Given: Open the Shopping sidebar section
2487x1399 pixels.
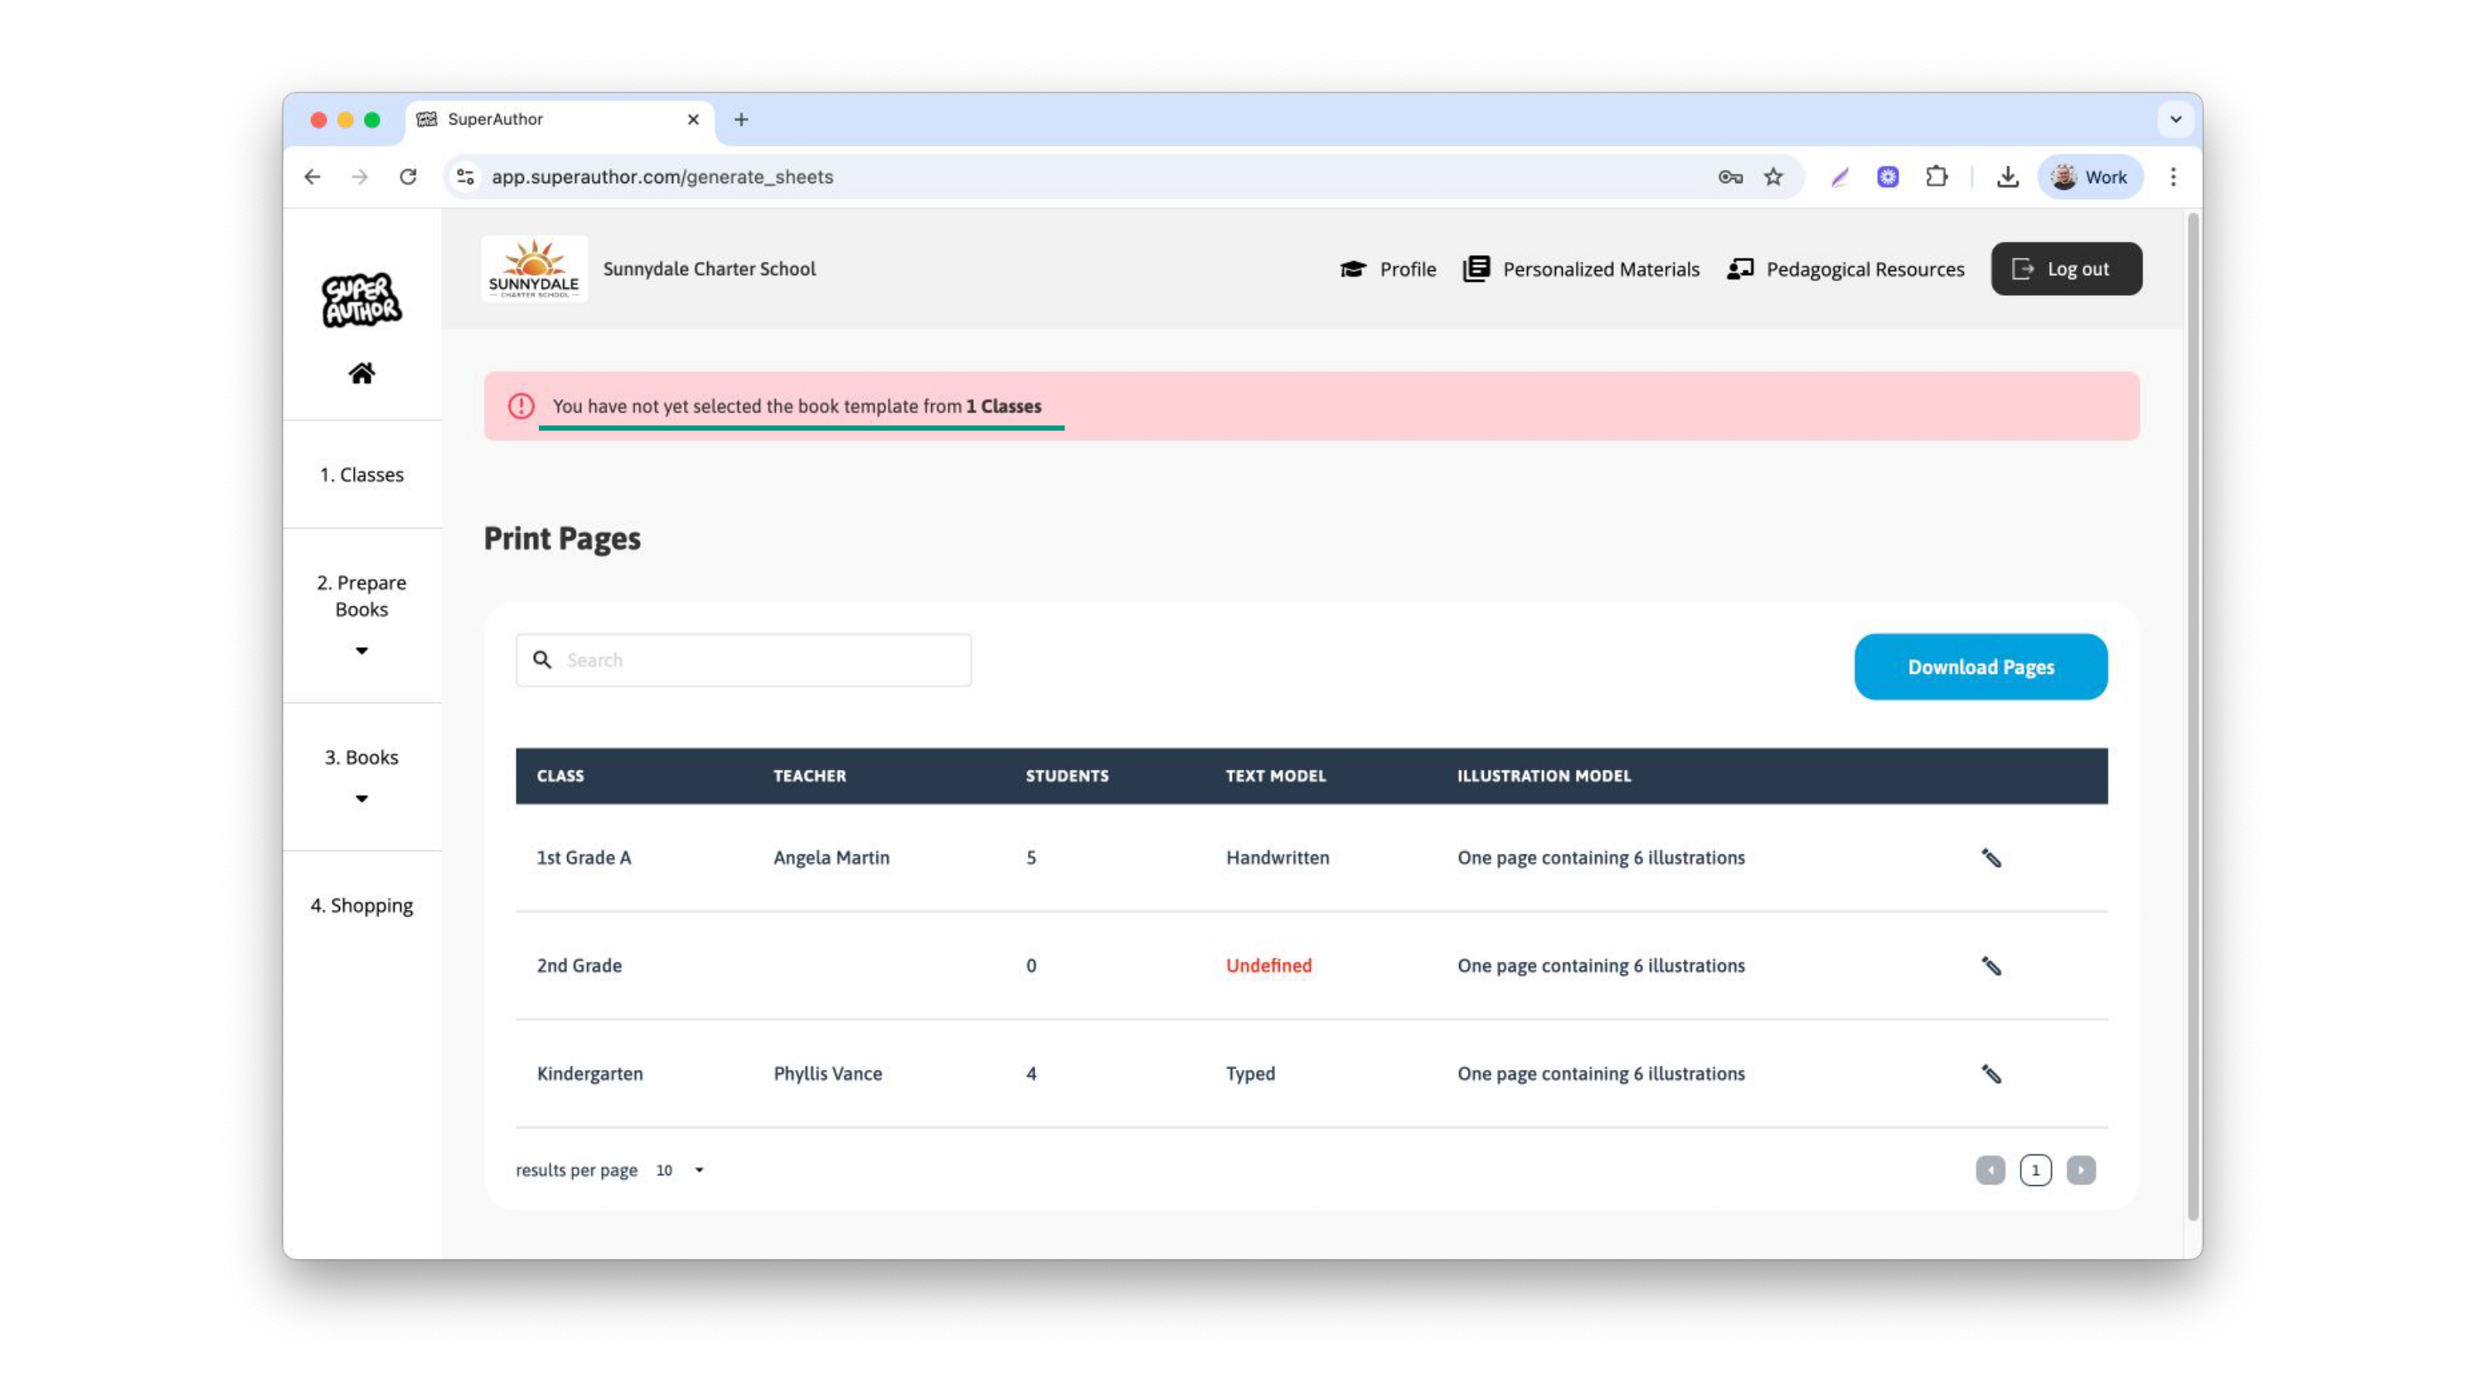Looking at the screenshot, I should point(361,905).
